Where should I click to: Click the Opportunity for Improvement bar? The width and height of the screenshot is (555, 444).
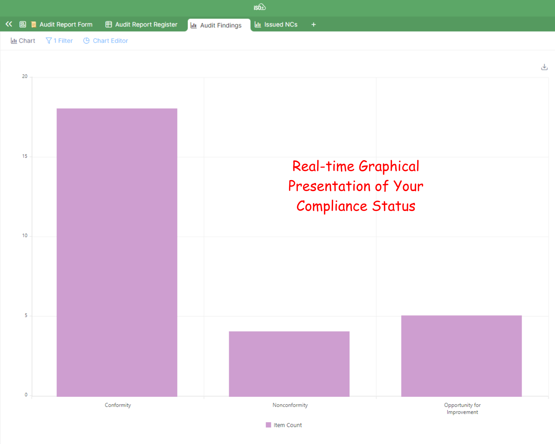461,356
